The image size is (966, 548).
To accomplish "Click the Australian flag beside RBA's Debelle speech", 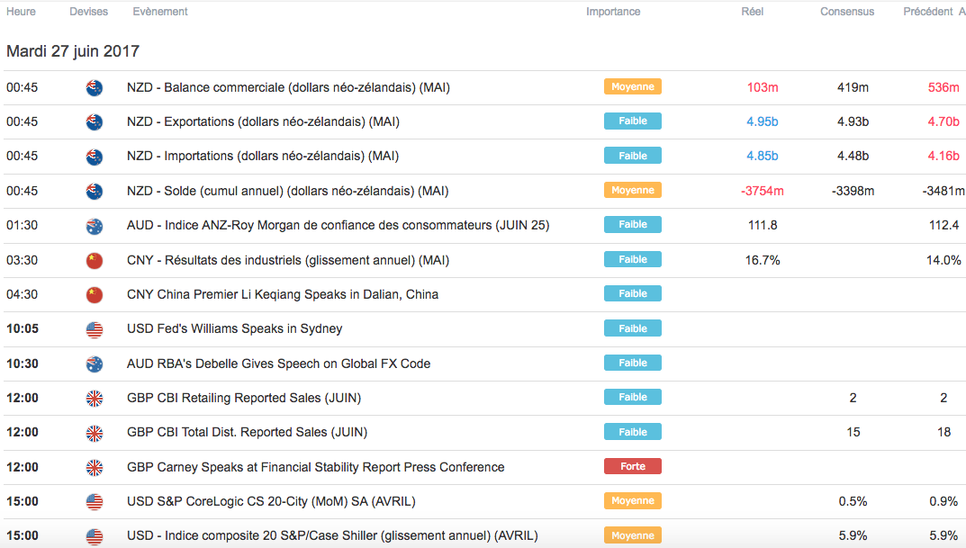I will point(94,364).
